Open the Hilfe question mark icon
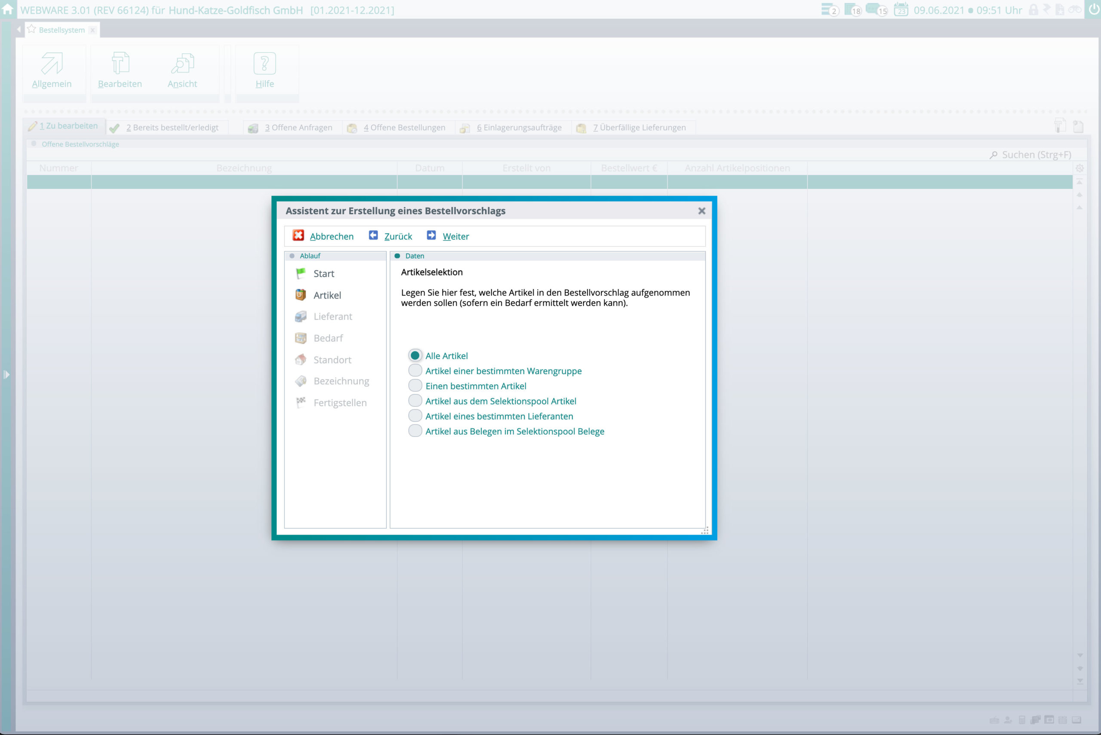 [x=264, y=64]
